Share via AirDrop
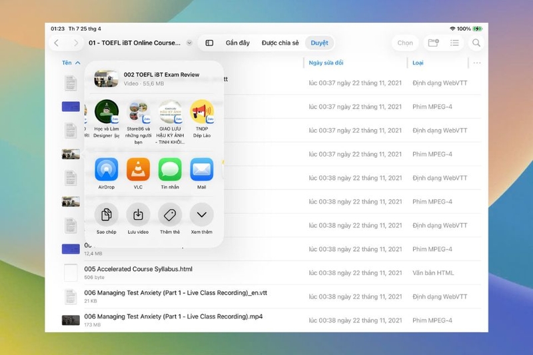Screen dimensions: 533x355 click(x=107, y=173)
